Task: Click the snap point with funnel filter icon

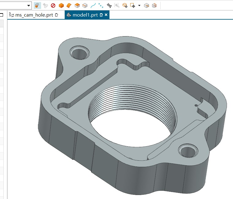Action: point(109,6)
